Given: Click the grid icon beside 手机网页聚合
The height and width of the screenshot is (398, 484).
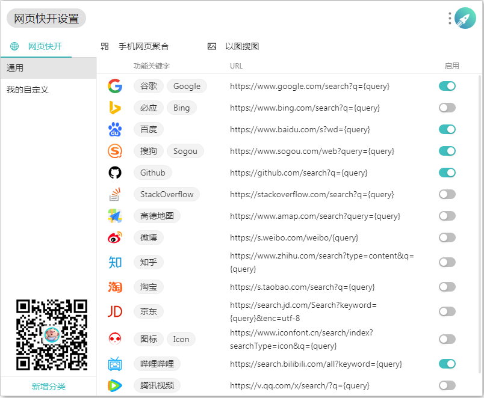Looking at the screenshot, I should 105,46.
